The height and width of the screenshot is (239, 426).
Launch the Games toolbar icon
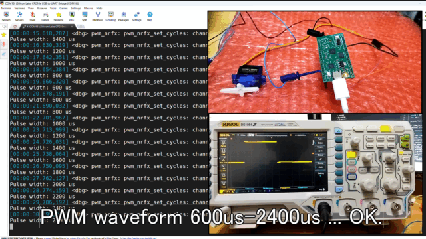45,16
